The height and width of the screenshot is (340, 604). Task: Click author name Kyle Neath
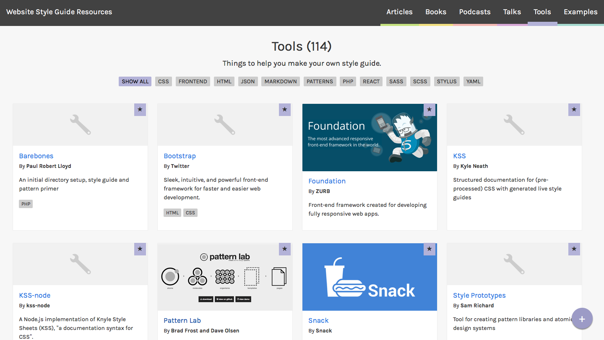[x=474, y=166]
